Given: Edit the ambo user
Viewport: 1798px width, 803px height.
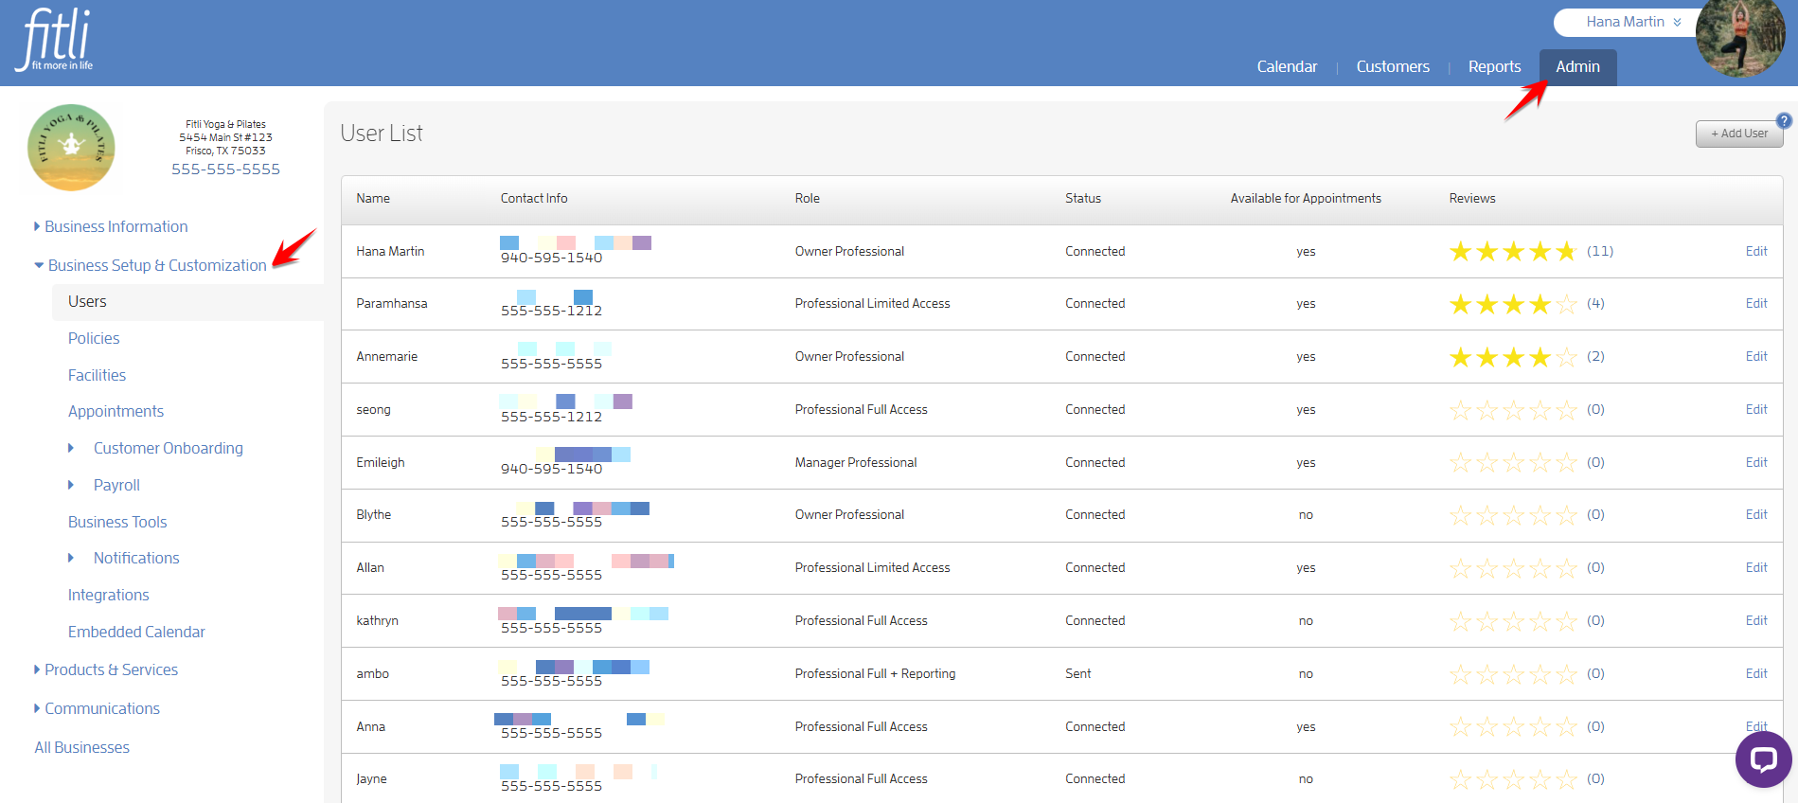Looking at the screenshot, I should pyautogui.click(x=1756, y=673).
